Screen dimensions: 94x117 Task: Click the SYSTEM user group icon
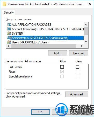coord(9,33)
